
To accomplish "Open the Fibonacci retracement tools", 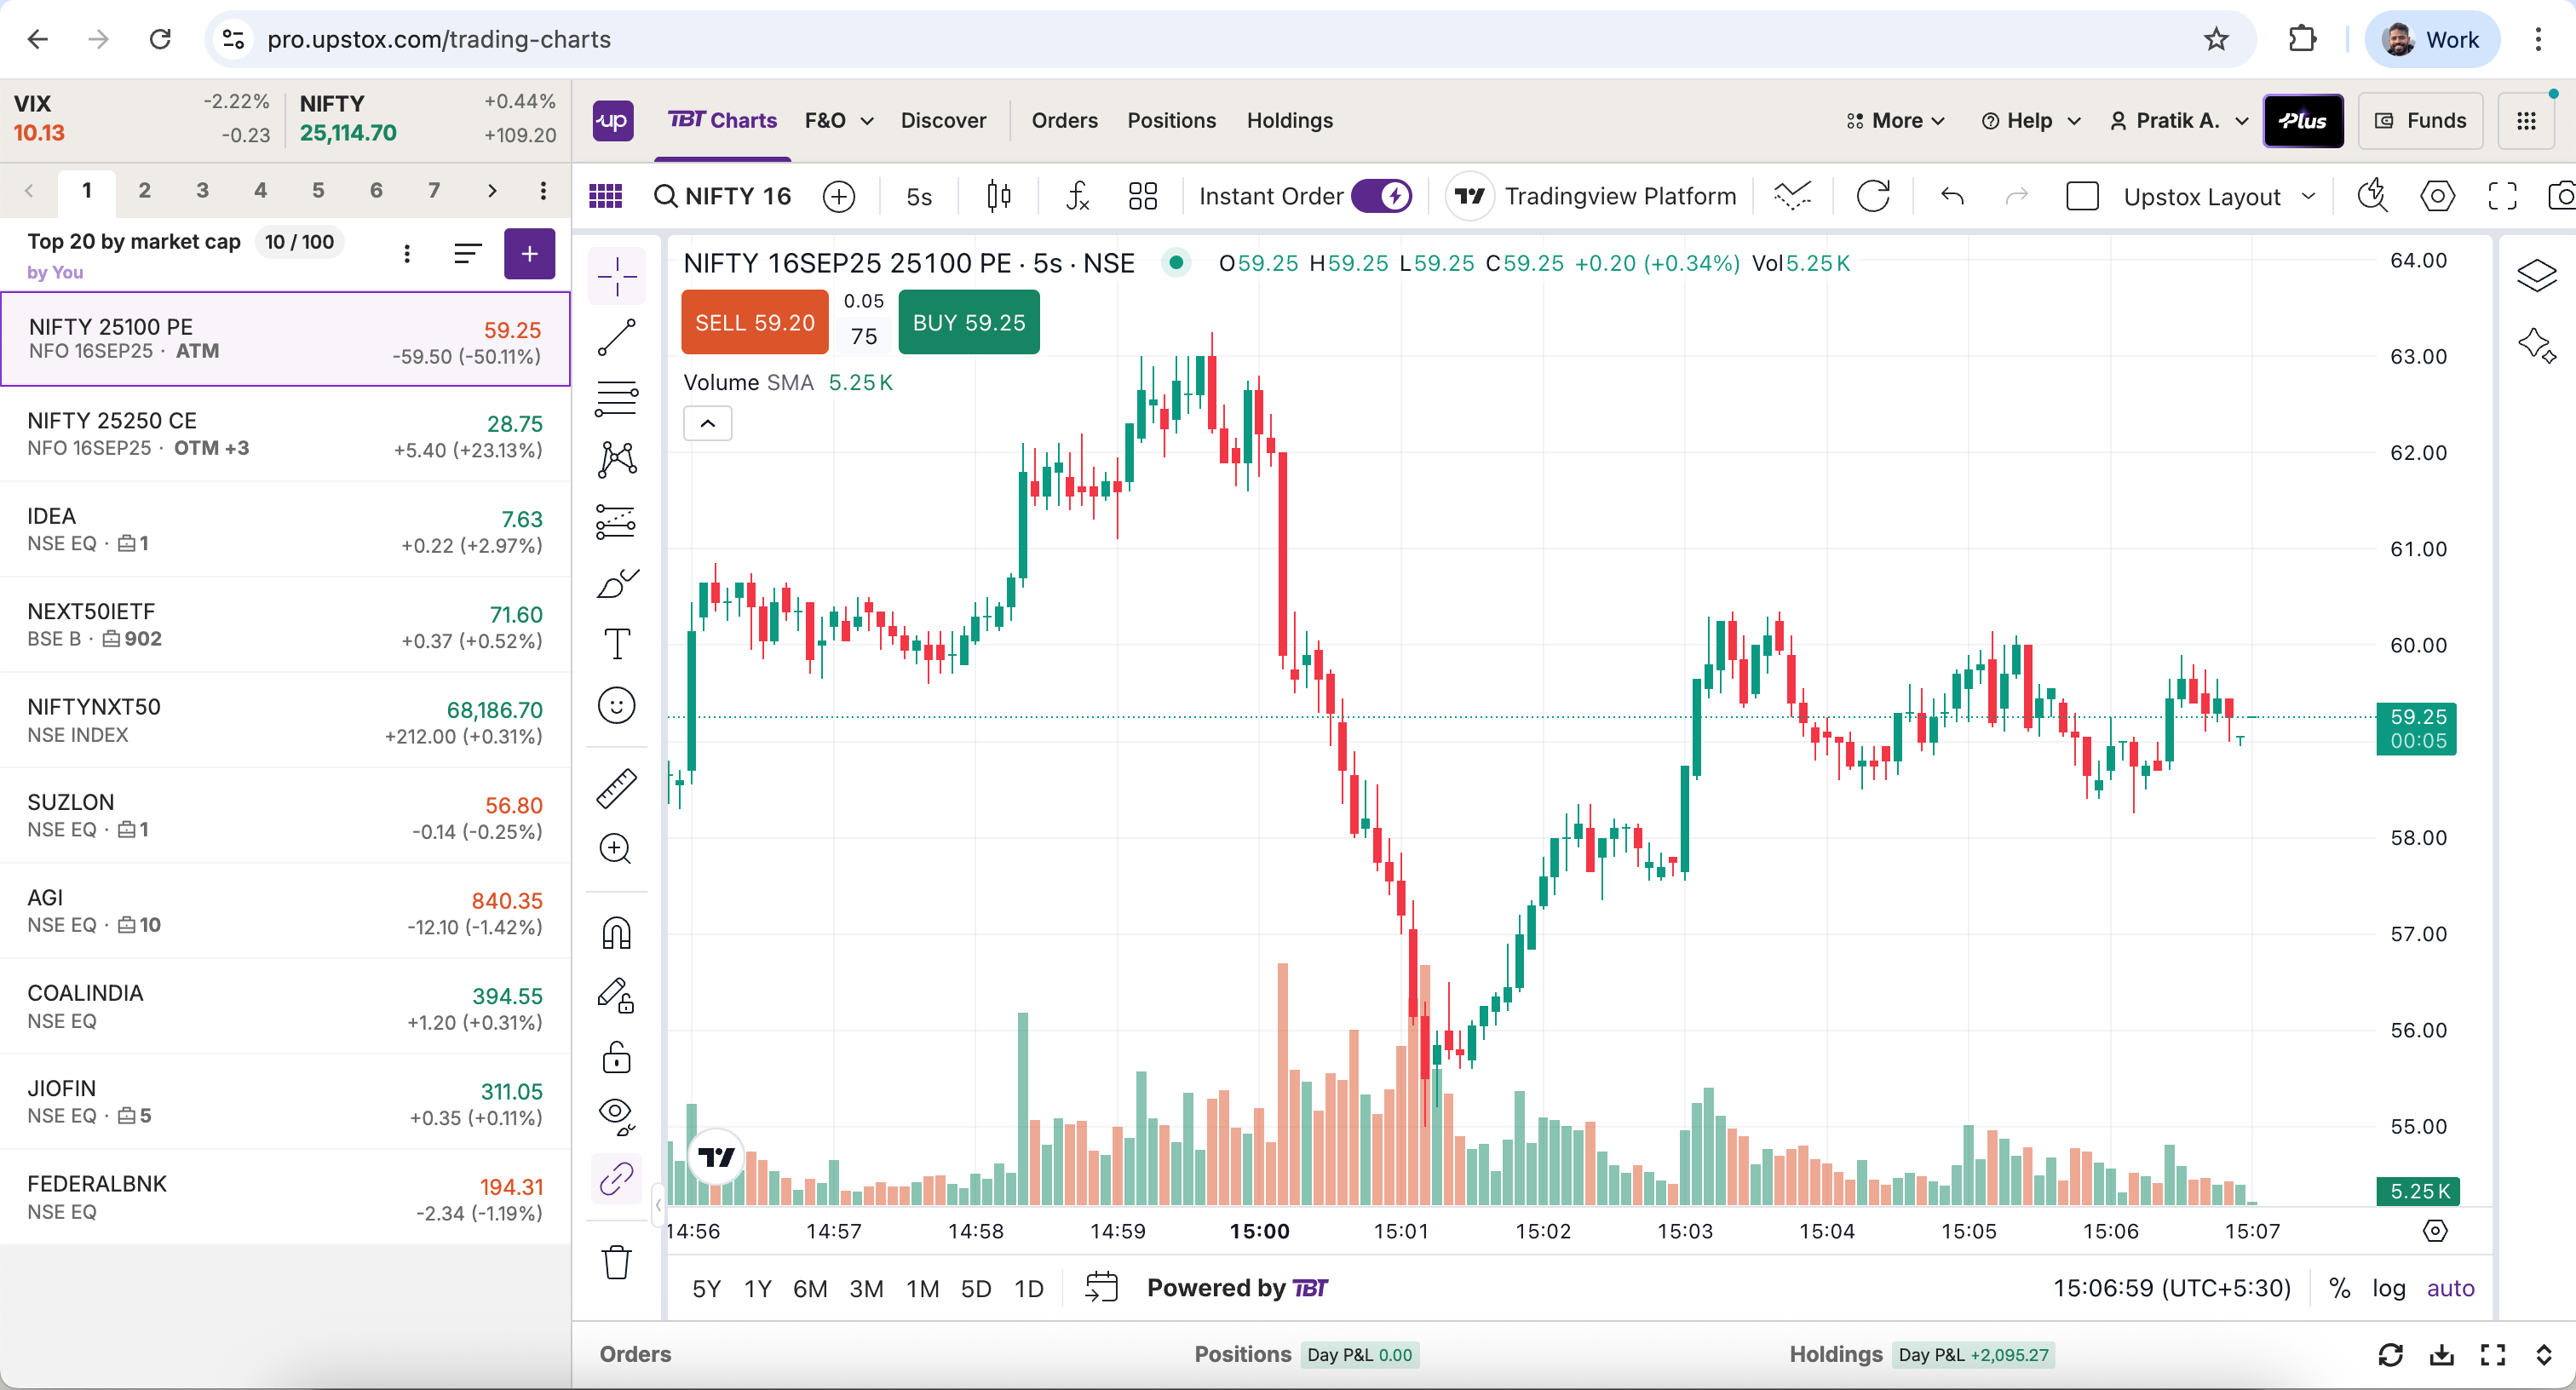I will (x=617, y=398).
